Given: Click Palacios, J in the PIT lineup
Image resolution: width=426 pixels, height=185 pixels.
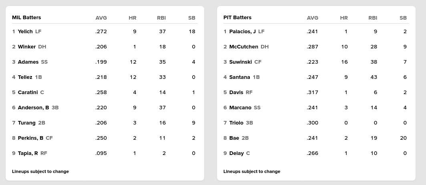Looking at the screenshot, I should pyautogui.click(x=242, y=31).
